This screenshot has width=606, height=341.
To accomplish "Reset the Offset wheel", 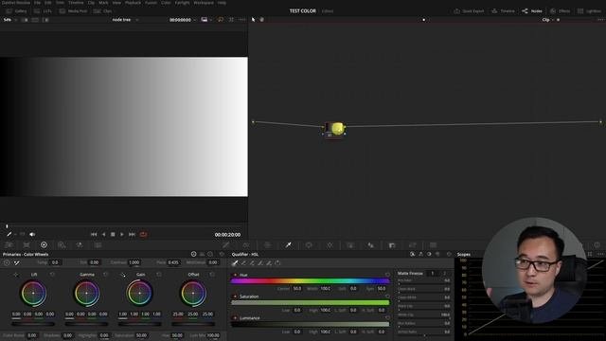I will pyautogui.click(x=212, y=274).
